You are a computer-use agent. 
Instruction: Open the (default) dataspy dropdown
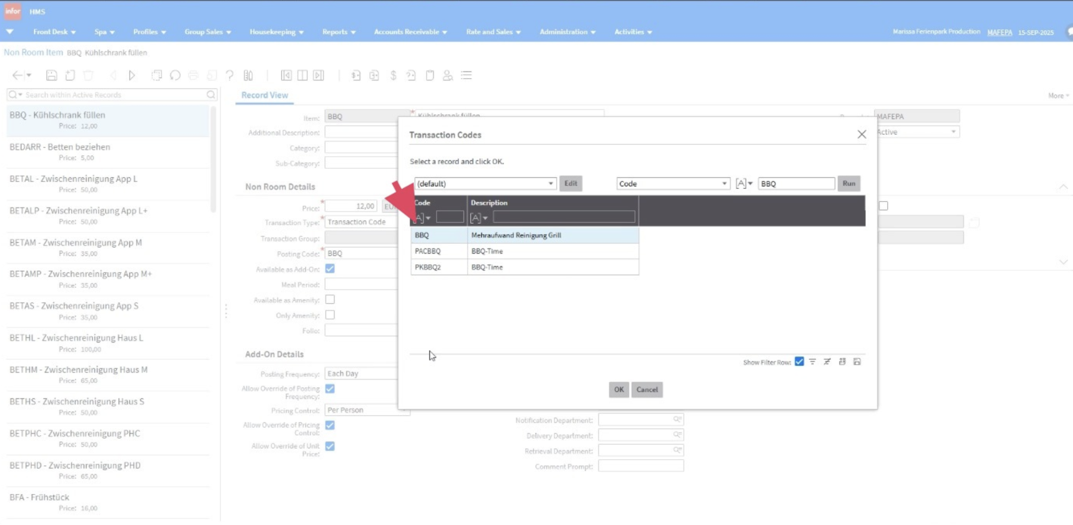pos(550,184)
